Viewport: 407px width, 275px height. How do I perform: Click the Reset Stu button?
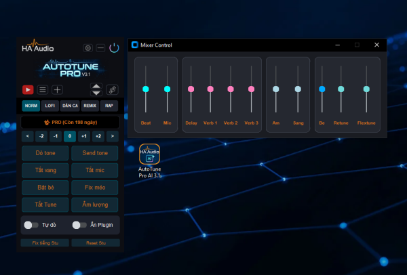pos(96,243)
